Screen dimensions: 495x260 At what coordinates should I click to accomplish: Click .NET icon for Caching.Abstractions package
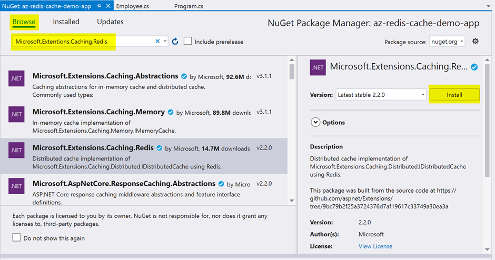click(16, 78)
